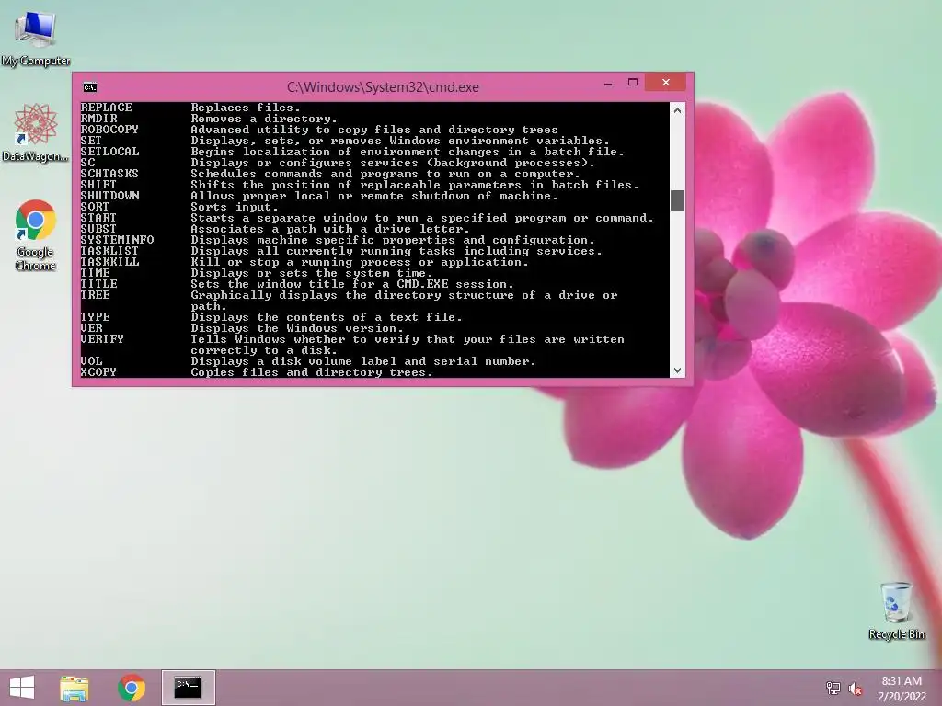
Task: Select the Google Chrome desktop shortcut
Action: click(36, 234)
